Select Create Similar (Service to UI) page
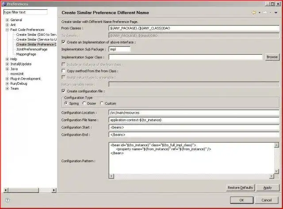This screenshot has height=209, width=283. click(36, 39)
